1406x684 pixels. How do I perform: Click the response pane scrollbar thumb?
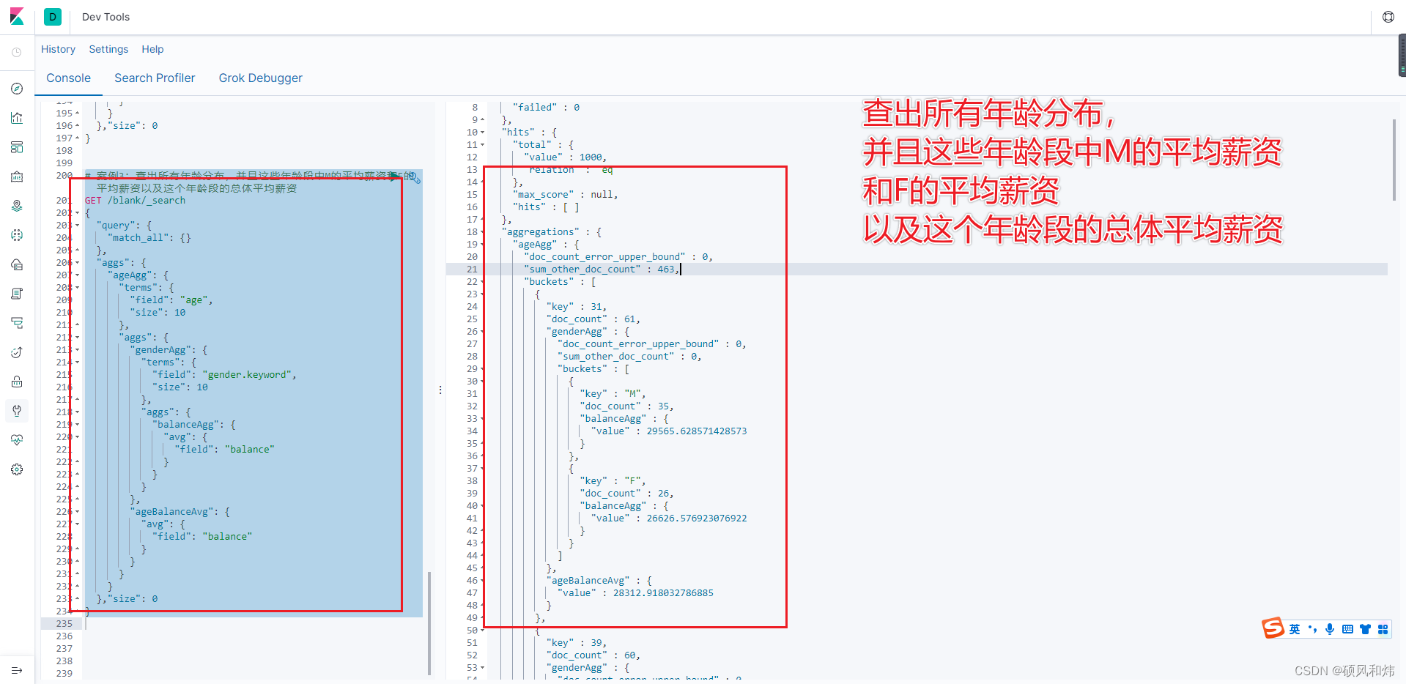tap(1394, 160)
